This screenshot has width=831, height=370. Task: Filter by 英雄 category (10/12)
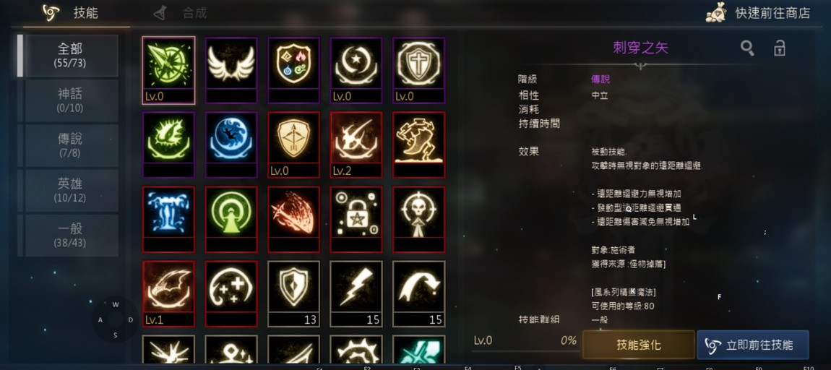(x=71, y=190)
